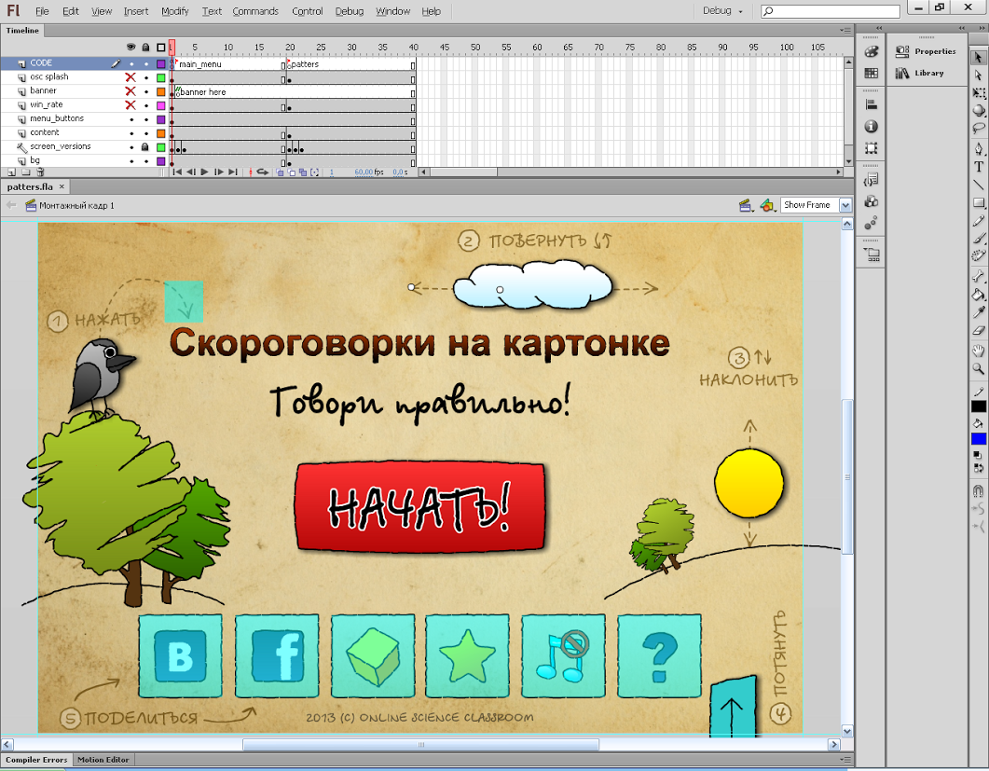
Task: Toggle lock dot of content layer
Action: (x=146, y=133)
